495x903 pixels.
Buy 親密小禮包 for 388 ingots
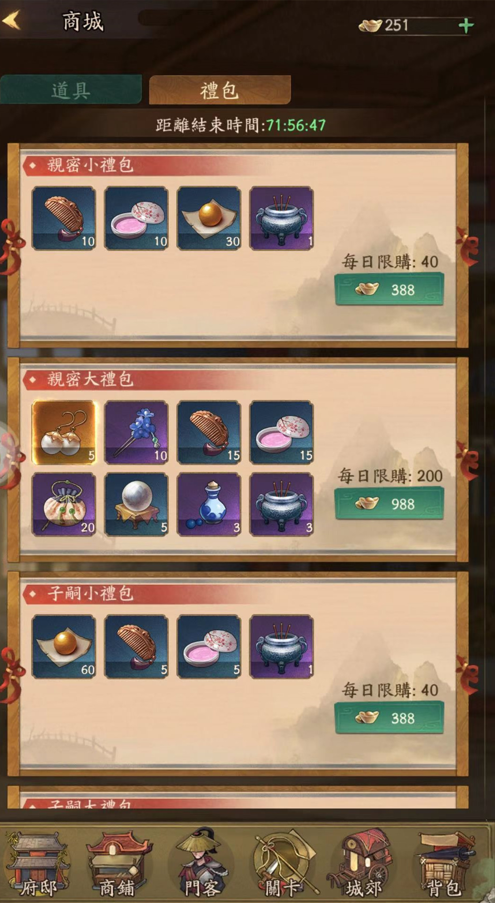pyautogui.click(x=389, y=290)
